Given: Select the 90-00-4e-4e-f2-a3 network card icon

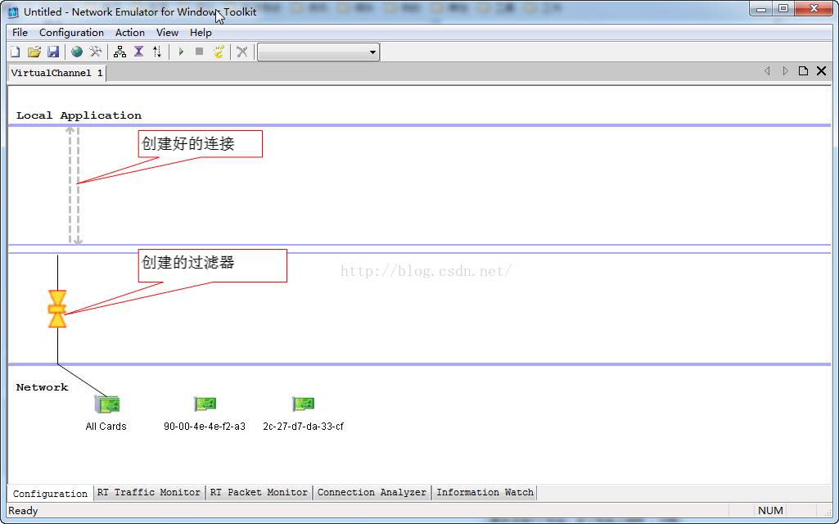Looking at the screenshot, I should click(x=205, y=403).
